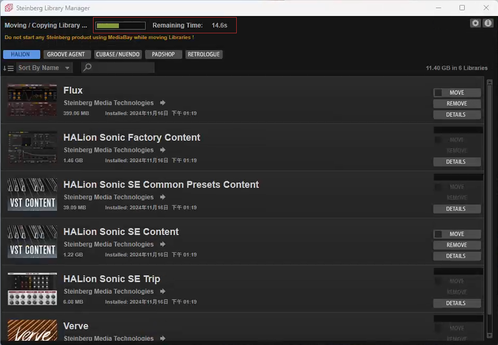Click arrow beside HALion Sonic SE Trip vendor
The height and width of the screenshot is (345, 498).
coord(163,291)
